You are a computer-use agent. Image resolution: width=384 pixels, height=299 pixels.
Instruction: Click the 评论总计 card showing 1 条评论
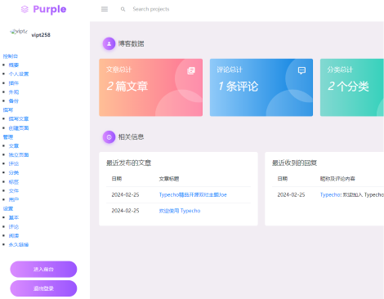coord(261,87)
